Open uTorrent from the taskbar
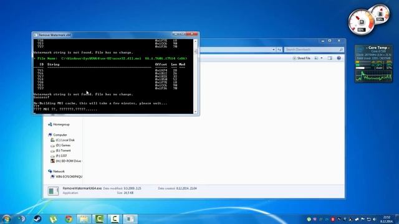 pos(53,218)
